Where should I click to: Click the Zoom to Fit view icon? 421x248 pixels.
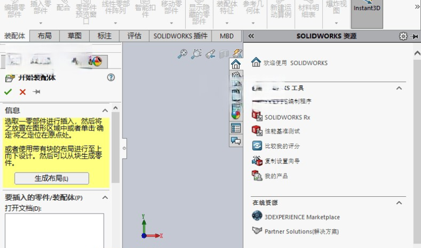(x=182, y=54)
